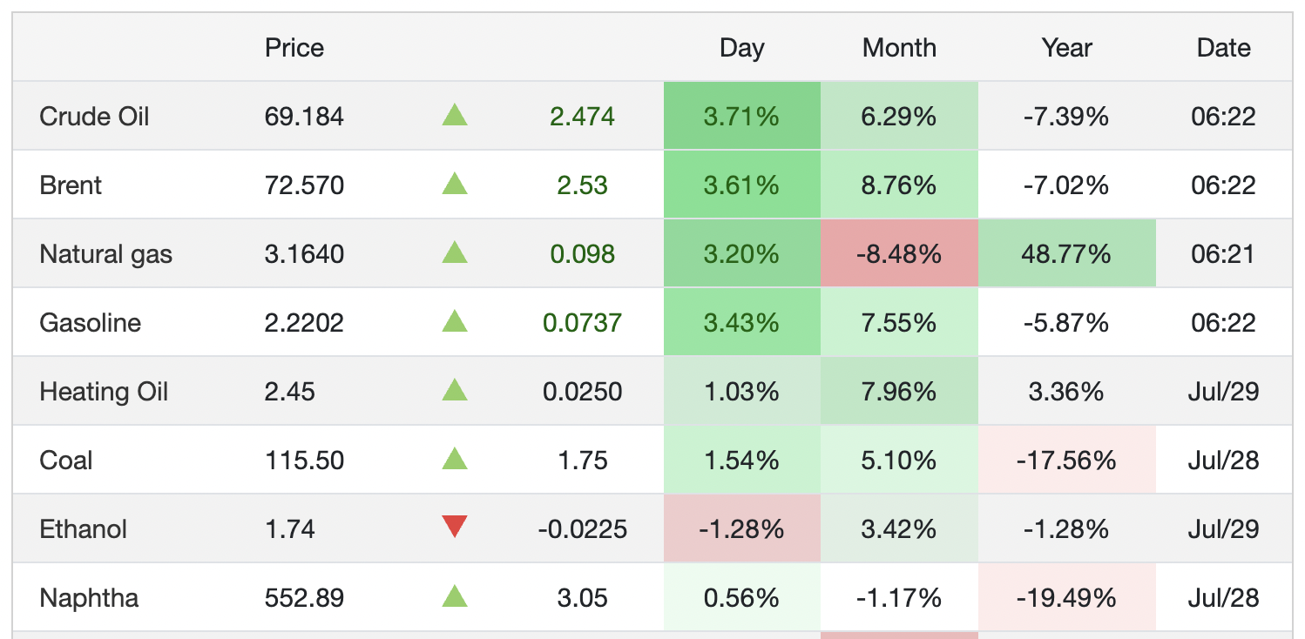
Task: Click the 3.42% month change cell
Action: [900, 528]
